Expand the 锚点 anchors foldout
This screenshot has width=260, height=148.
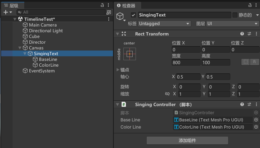pos(118,70)
